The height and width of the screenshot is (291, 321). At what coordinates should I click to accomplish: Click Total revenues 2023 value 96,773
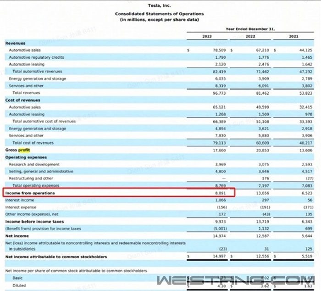[219, 93]
